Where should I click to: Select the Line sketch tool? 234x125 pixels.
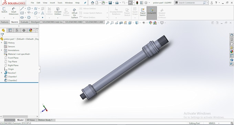(22, 9)
